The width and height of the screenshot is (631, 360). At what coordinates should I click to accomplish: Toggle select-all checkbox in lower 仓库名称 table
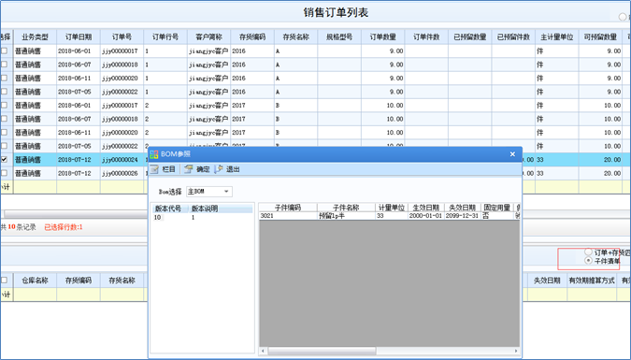pyautogui.click(x=4, y=281)
